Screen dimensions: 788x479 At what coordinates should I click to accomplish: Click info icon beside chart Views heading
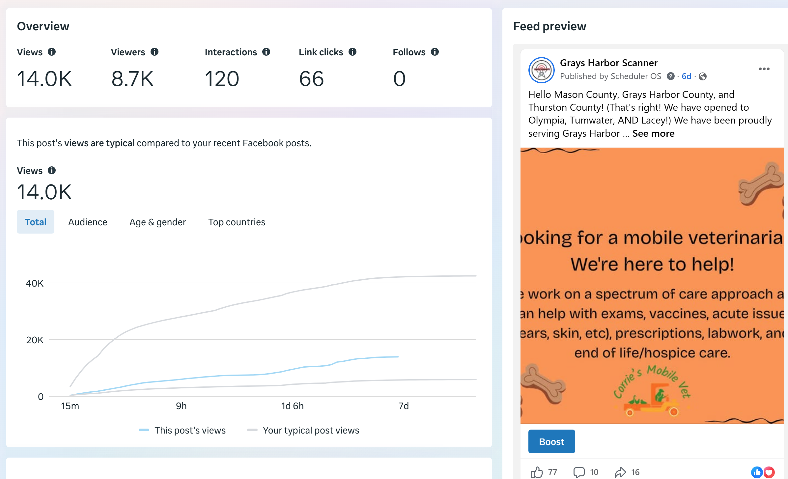[52, 170]
